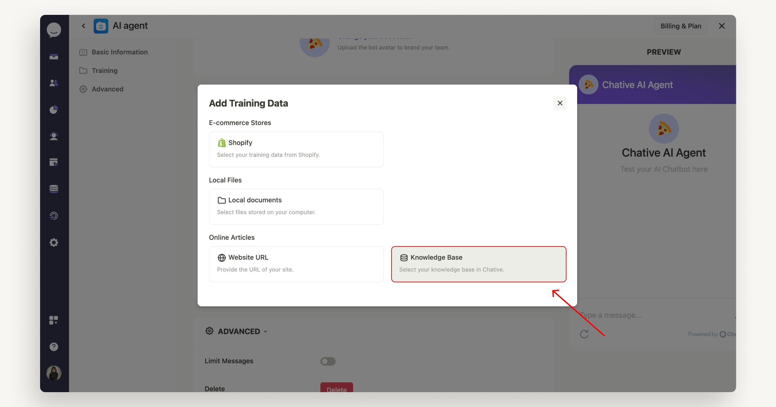
Task: Expand the Billing & Plan options
Action: pyautogui.click(x=681, y=26)
